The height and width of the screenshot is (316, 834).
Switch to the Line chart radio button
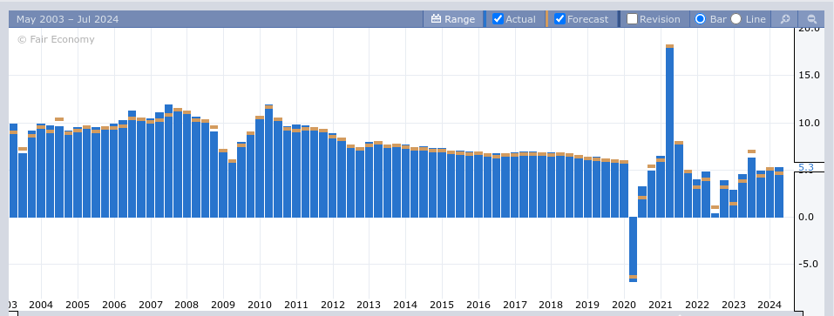point(736,19)
